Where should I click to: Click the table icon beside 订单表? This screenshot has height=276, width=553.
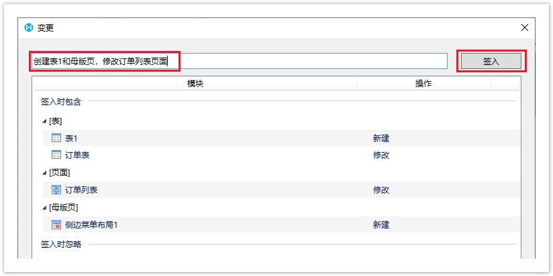pos(56,155)
